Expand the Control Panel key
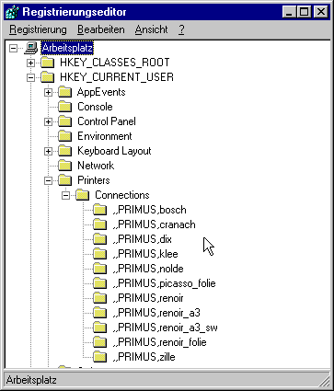Viewport: 334px width, 391px height. click(48, 121)
